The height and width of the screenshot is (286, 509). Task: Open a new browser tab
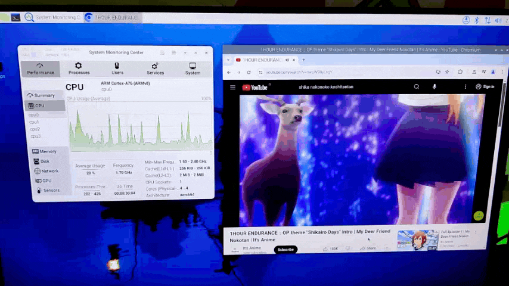click(304, 60)
